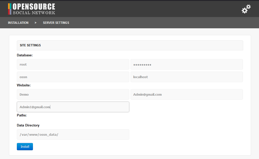Click the colored stripe logo mark

click(x=10, y=9)
